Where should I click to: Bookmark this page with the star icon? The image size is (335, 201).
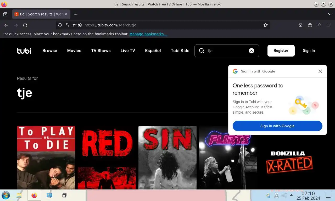coord(266,25)
